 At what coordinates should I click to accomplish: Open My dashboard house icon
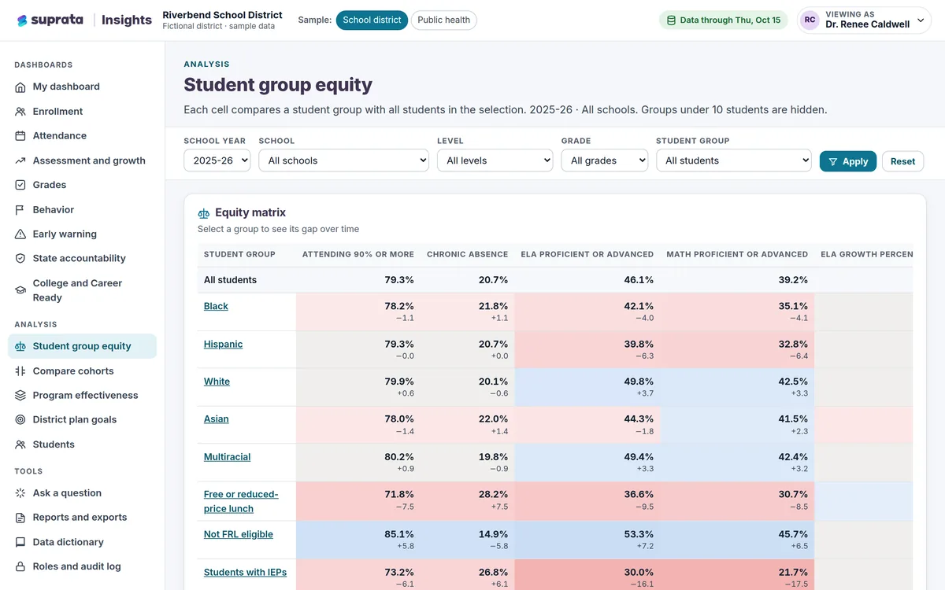20,87
